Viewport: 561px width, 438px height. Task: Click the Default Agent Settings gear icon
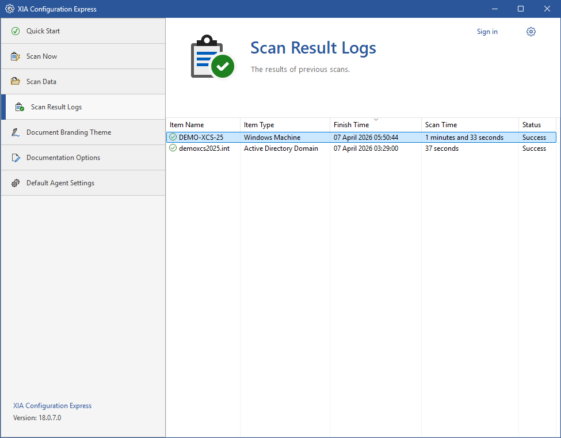point(16,183)
